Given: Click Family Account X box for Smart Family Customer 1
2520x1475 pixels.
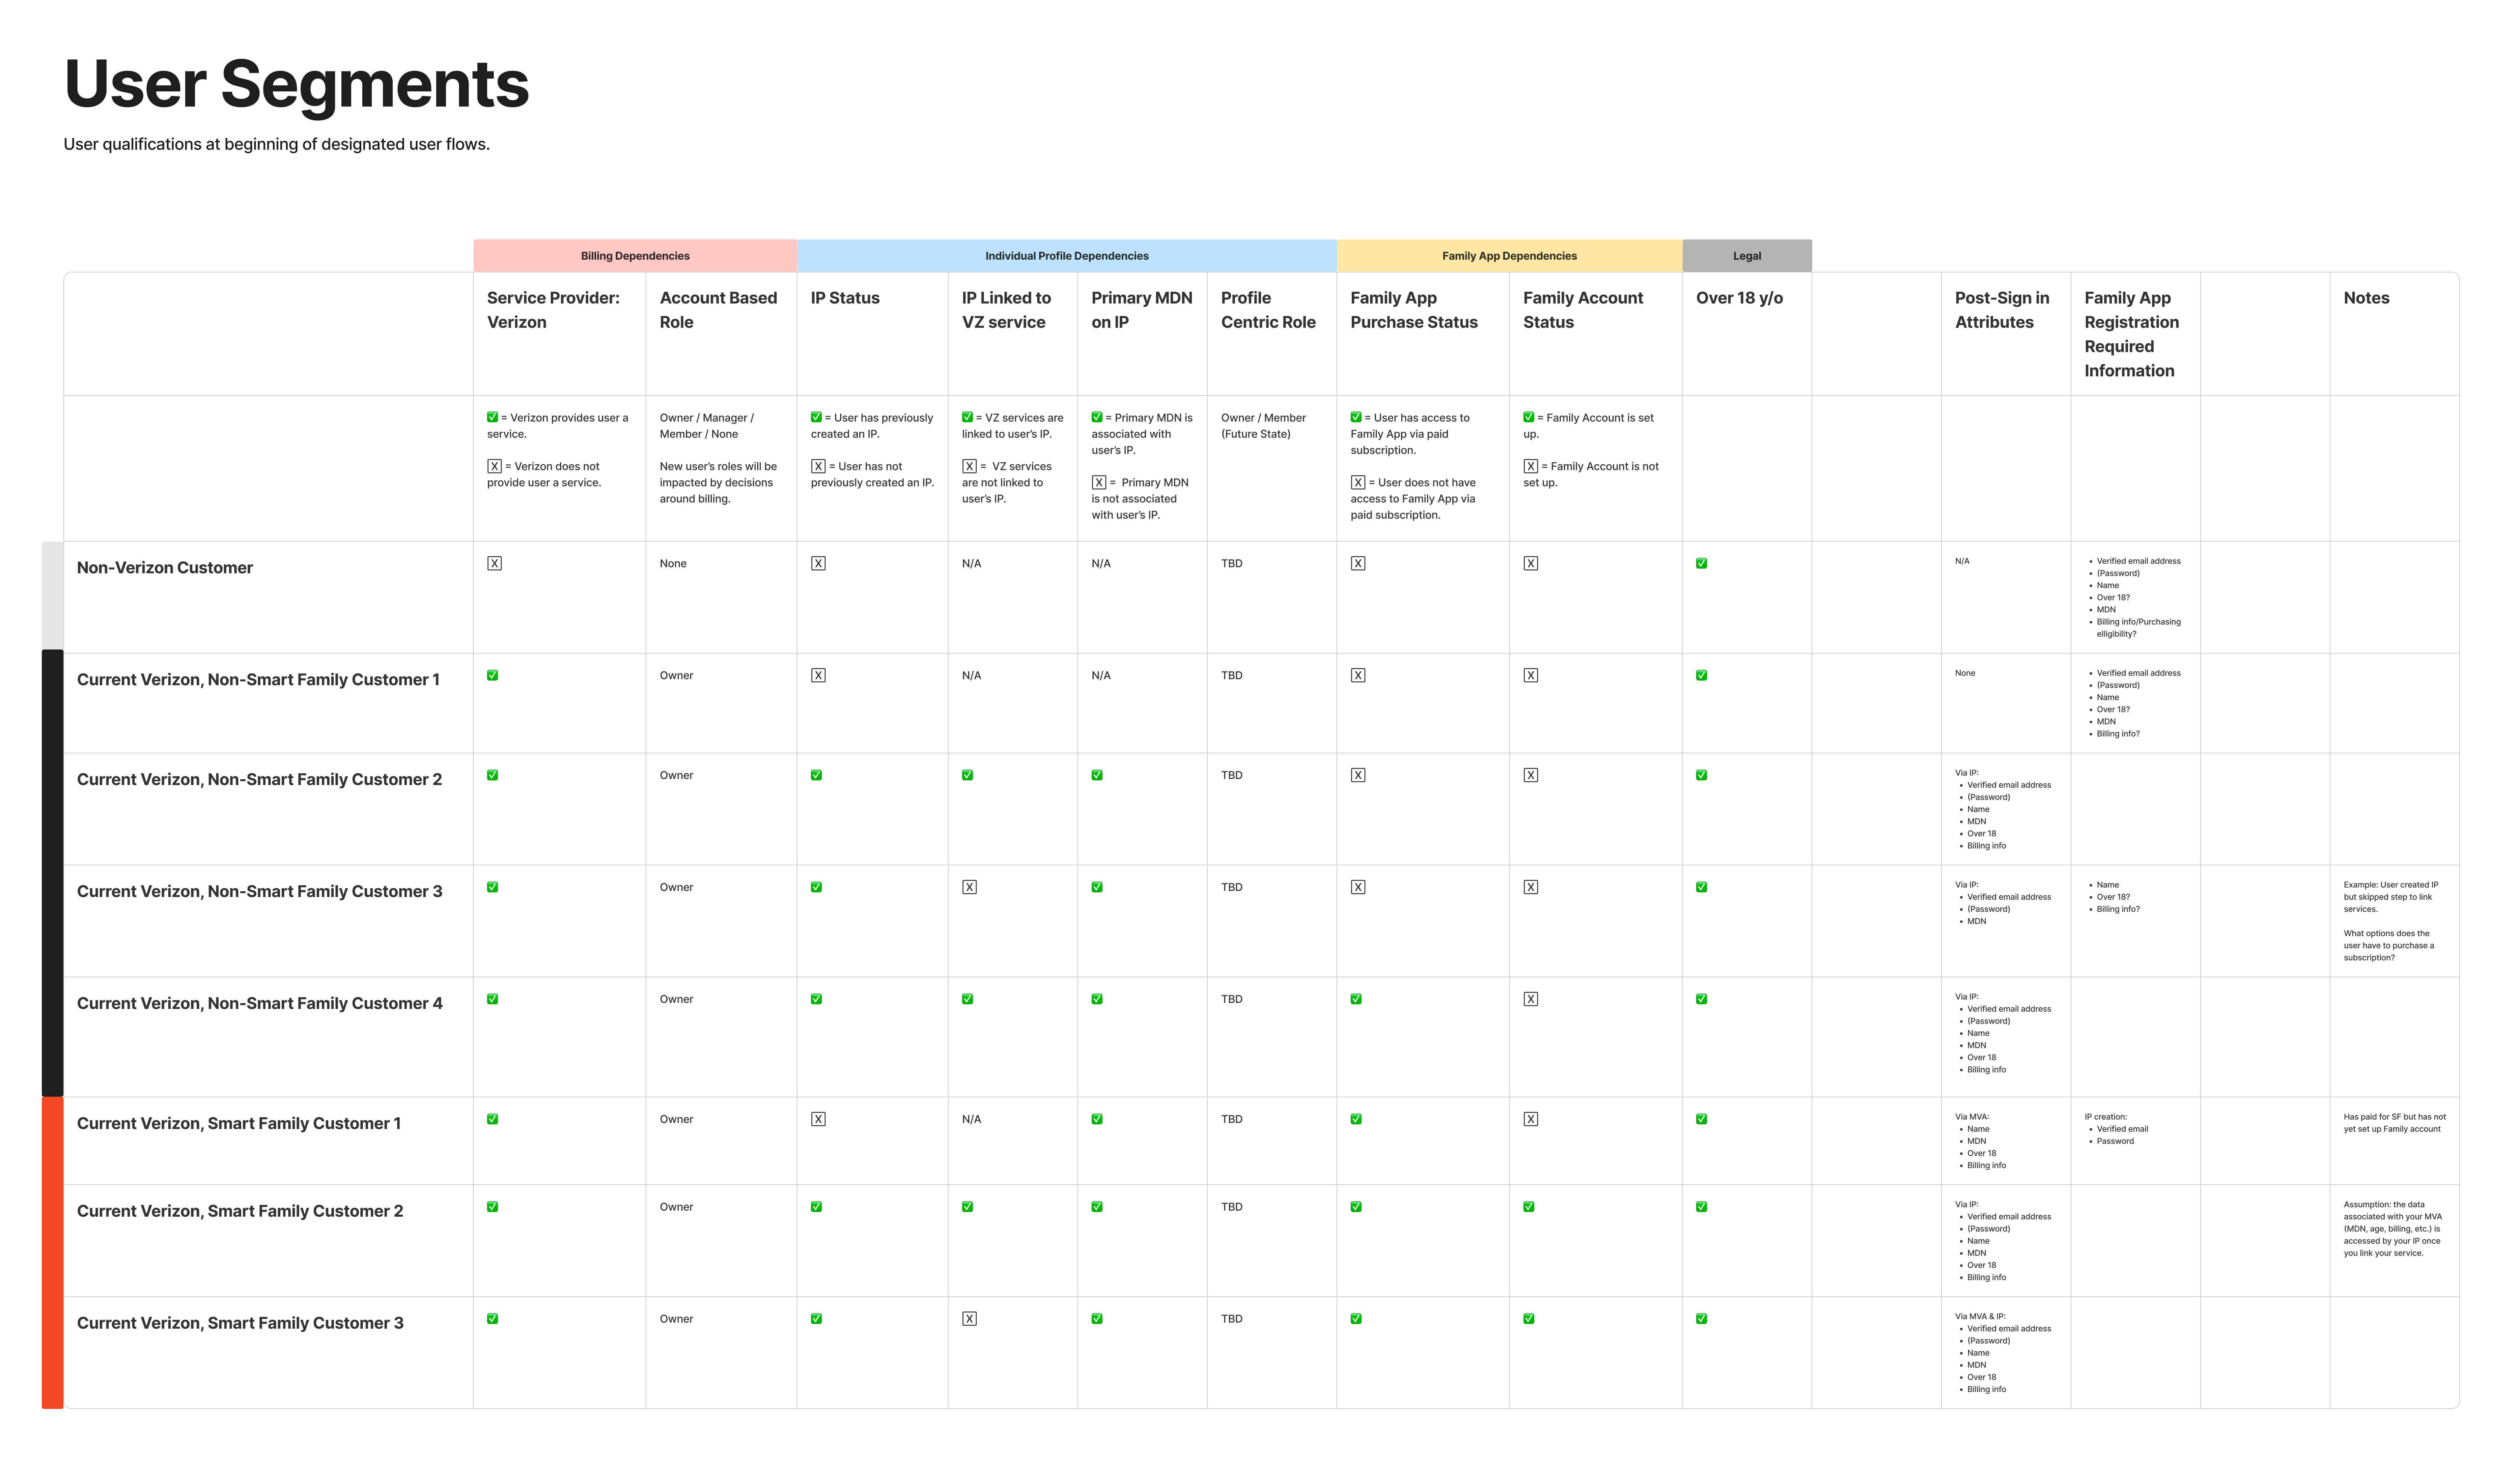Looking at the screenshot, I should 1531,1119.
